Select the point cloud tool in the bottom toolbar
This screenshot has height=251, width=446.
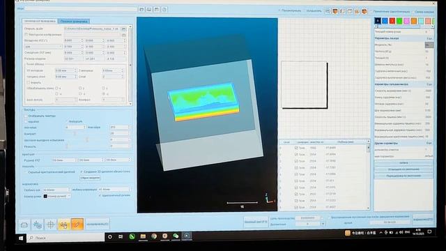(x=38, y=225)
